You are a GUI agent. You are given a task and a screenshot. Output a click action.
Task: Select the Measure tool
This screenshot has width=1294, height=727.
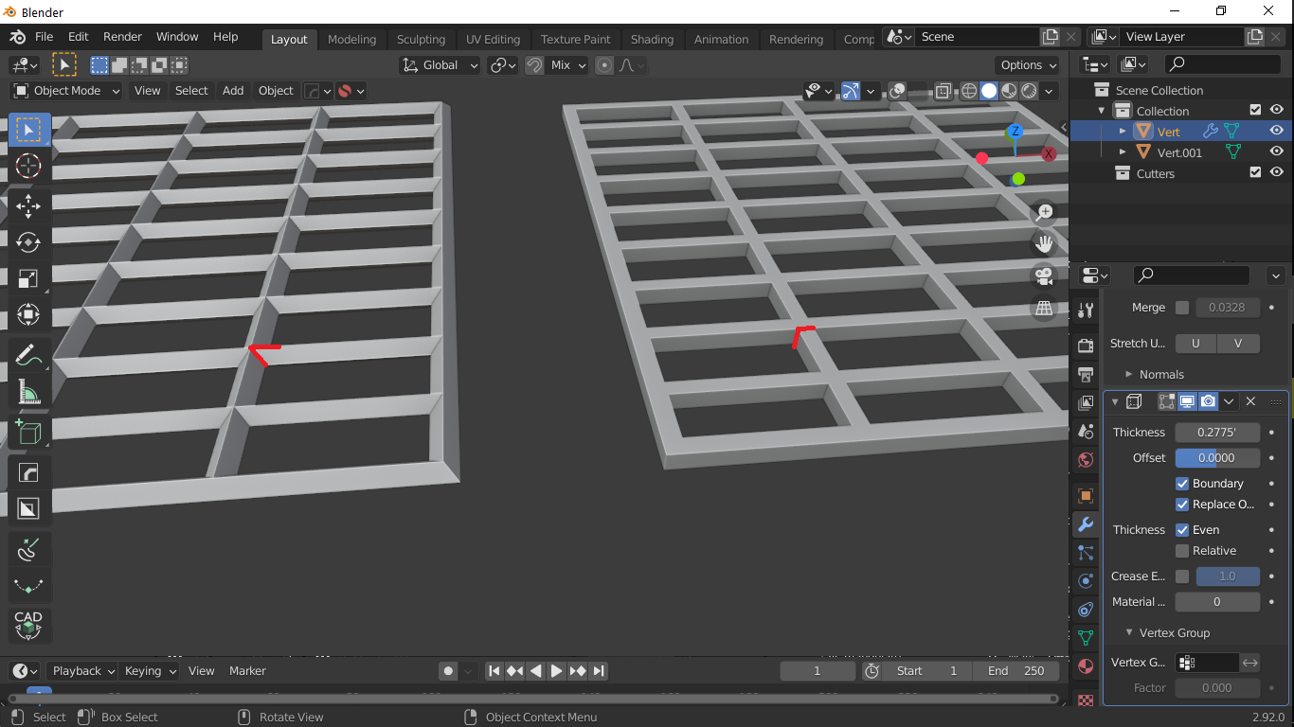click(x=28, y=392)
